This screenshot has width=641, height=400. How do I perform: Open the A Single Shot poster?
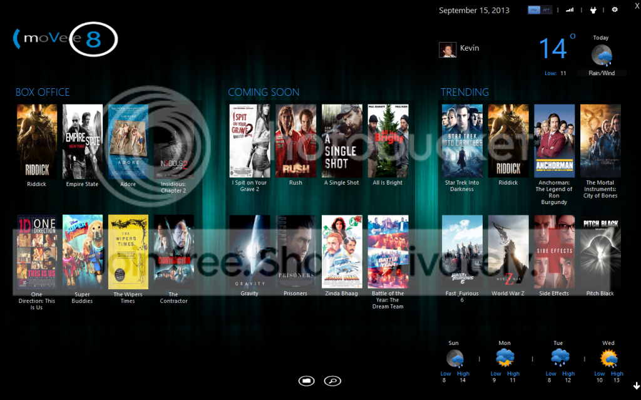(342, 141)
